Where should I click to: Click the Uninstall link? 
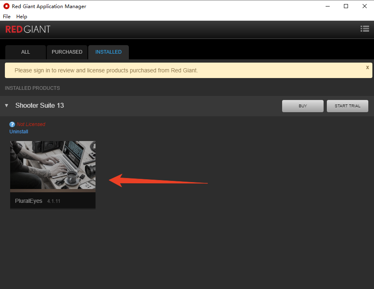point(19,132)
